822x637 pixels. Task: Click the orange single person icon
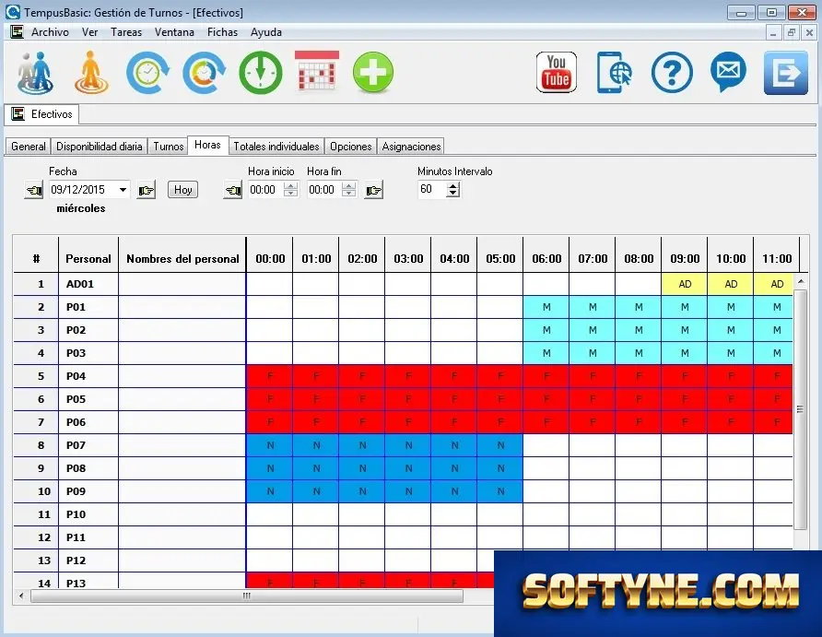pos(91,72)
